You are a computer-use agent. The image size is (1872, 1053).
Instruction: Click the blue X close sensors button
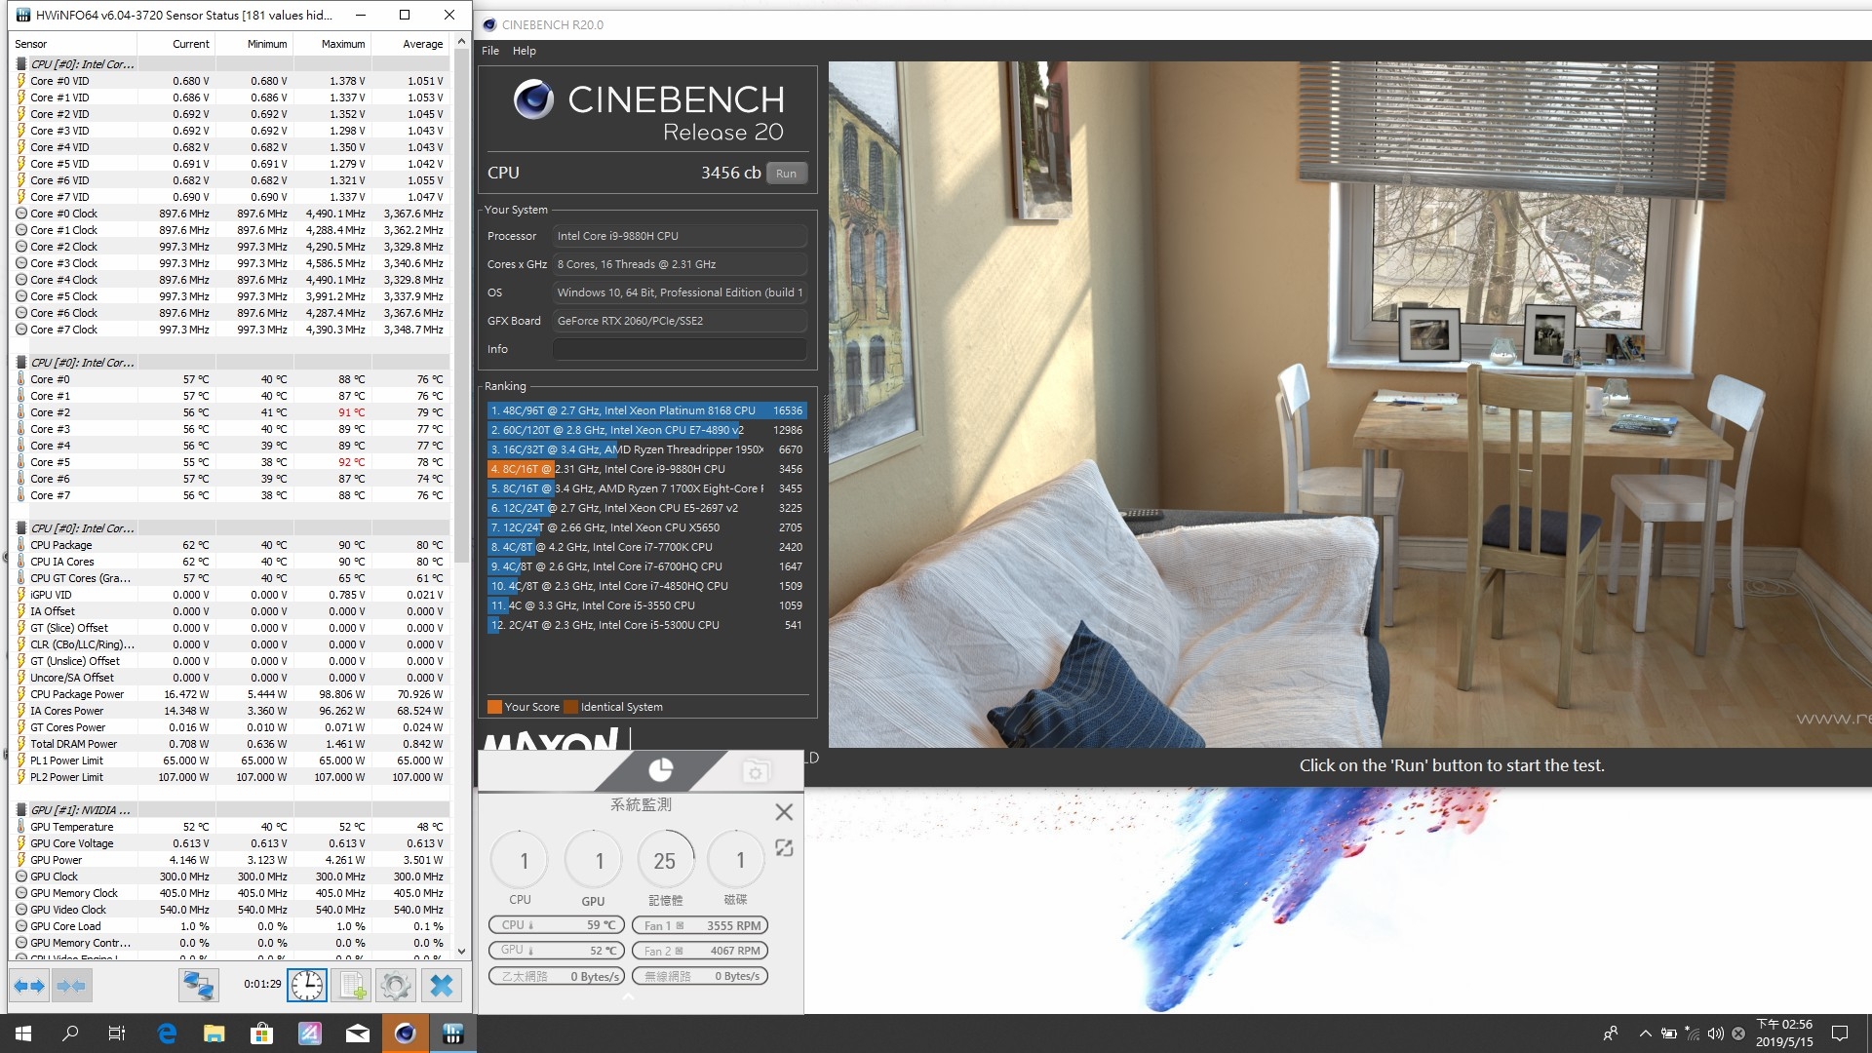(x=441, y=986)
